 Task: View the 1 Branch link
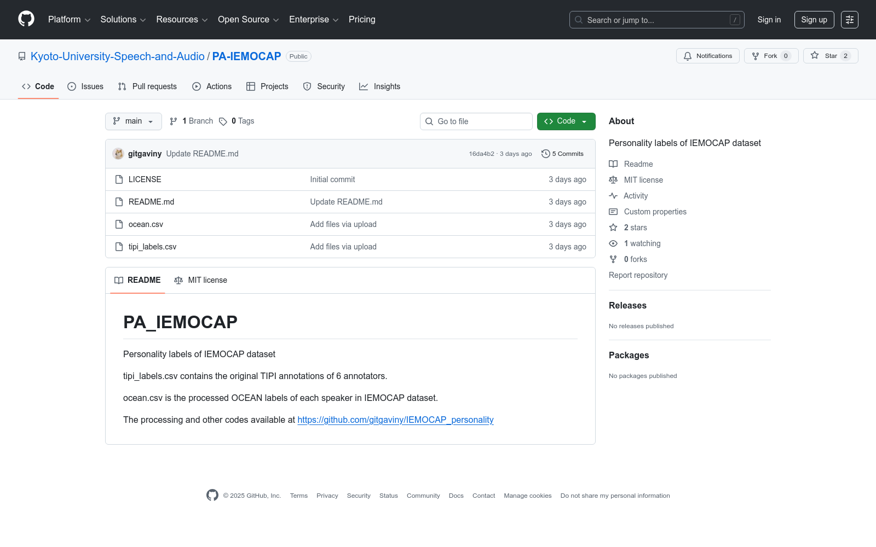191,121
